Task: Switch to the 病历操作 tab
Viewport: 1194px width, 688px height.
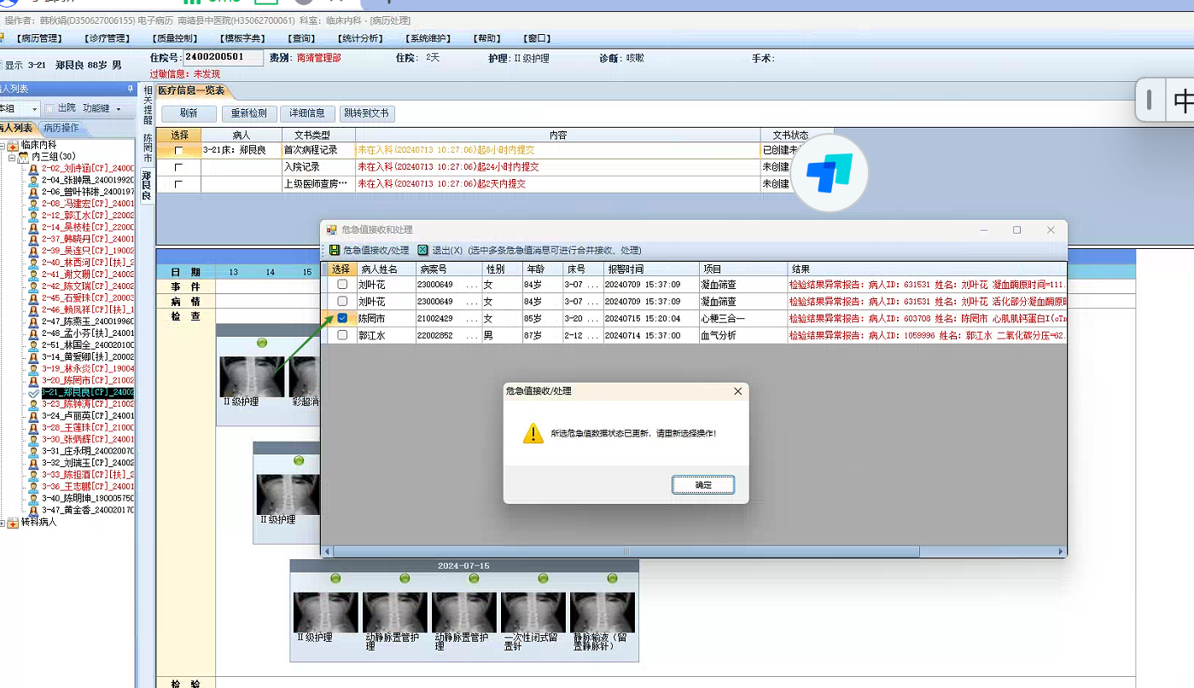Action: coord(61,128)
